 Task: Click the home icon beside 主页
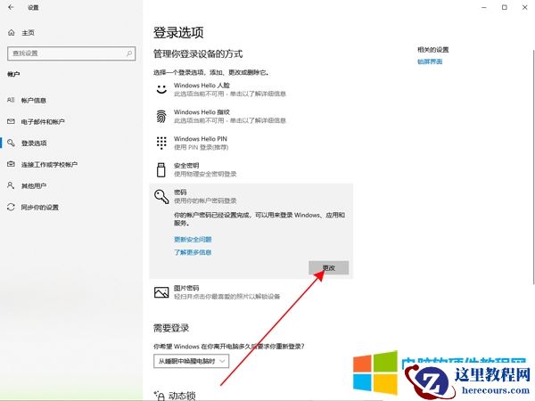pos(12,33)
